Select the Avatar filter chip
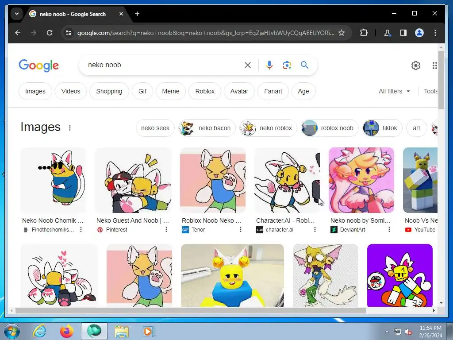Viewport: 453px width, 340px height. 239,91
